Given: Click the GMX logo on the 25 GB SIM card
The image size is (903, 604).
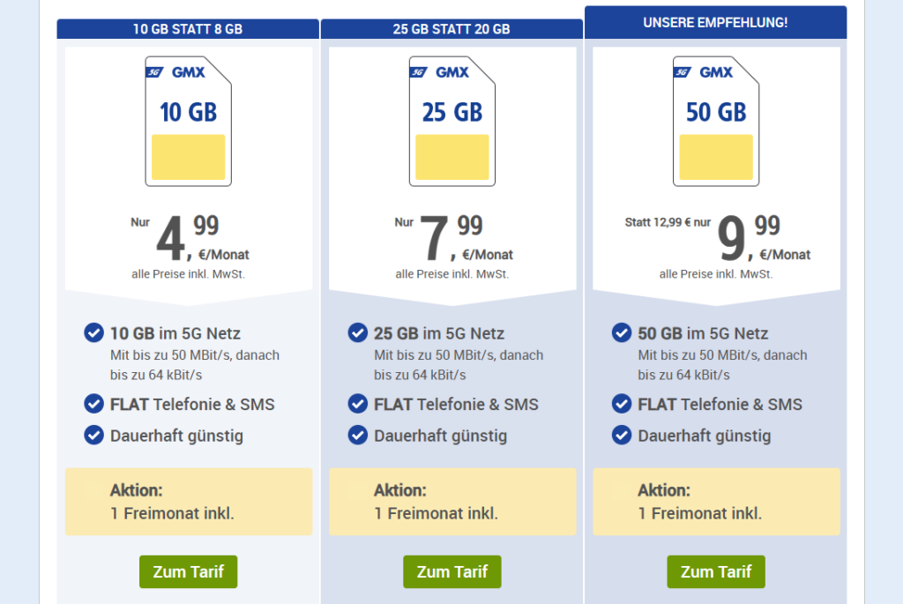Looking at the screenshot, I should [x=452, y=73].
